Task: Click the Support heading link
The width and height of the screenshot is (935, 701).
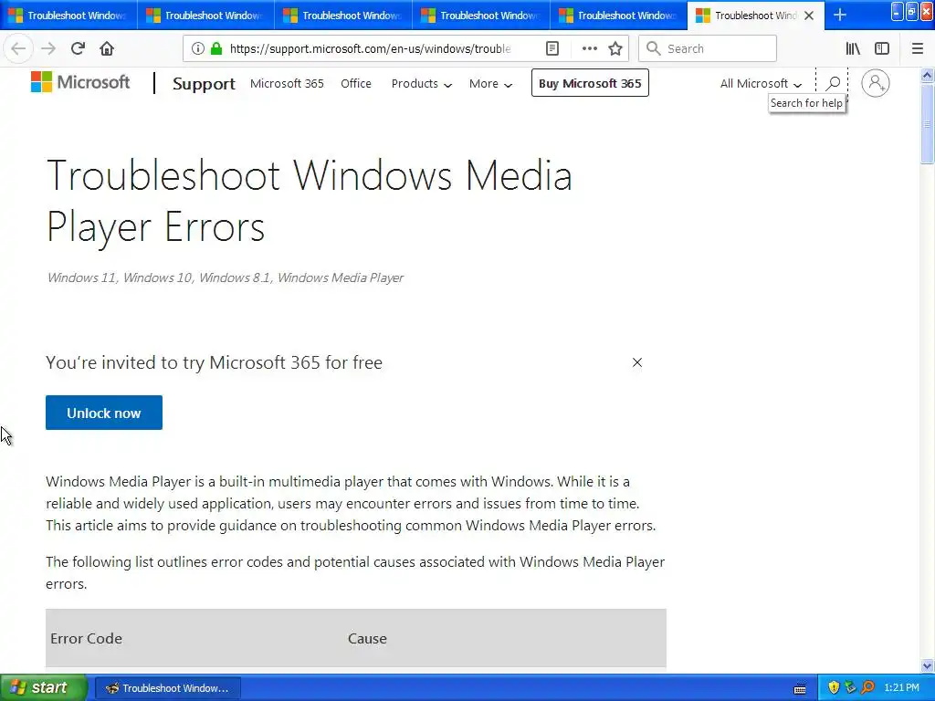Action: pos(204,83)
